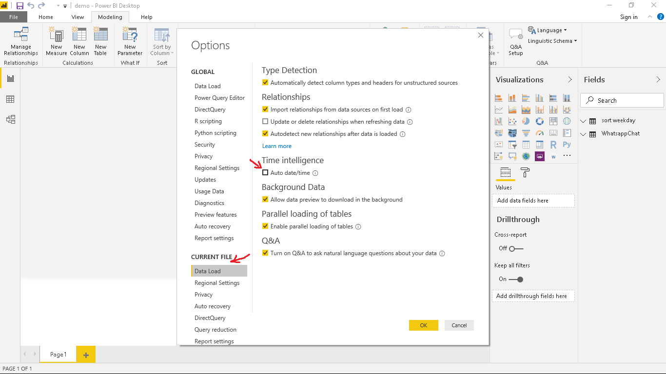Toggle the Turn on Q&A checkbox
Screen dimensions: 666x374
265,253
